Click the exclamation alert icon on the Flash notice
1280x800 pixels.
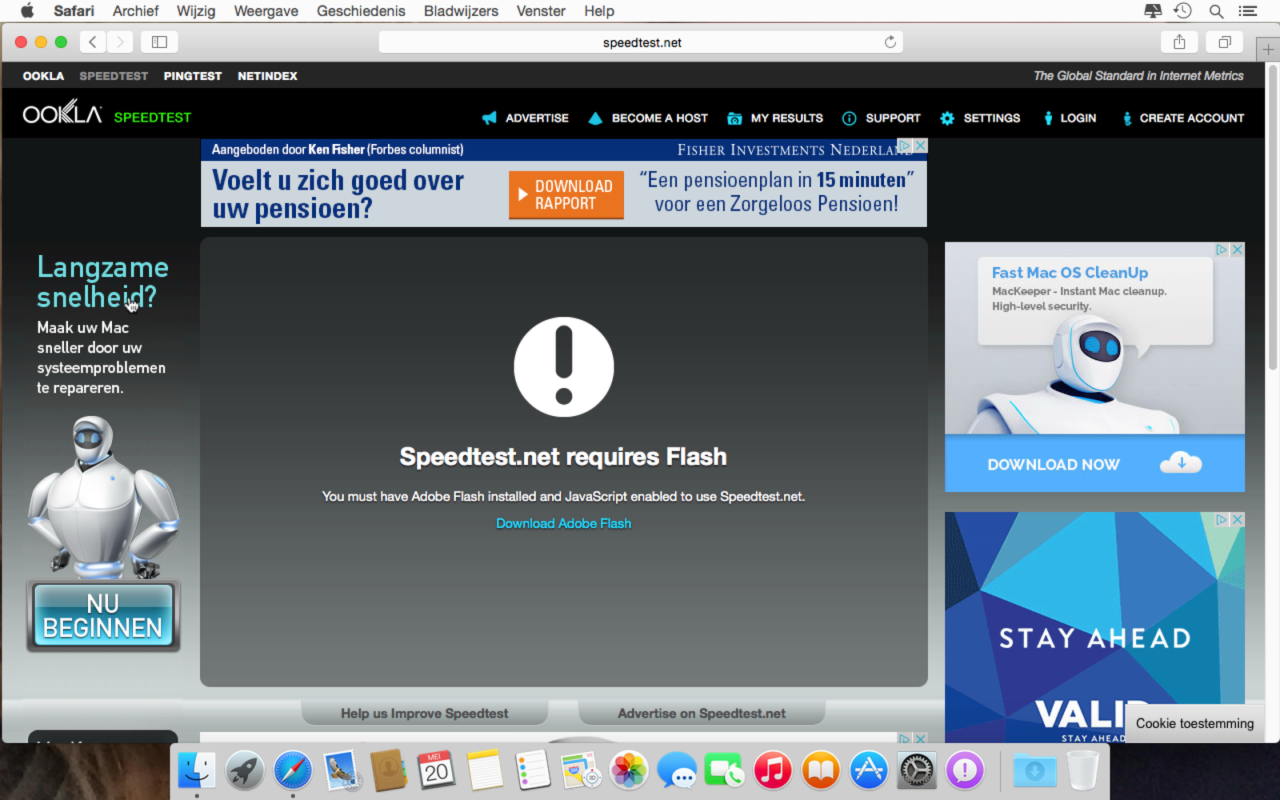coord(564,367)
